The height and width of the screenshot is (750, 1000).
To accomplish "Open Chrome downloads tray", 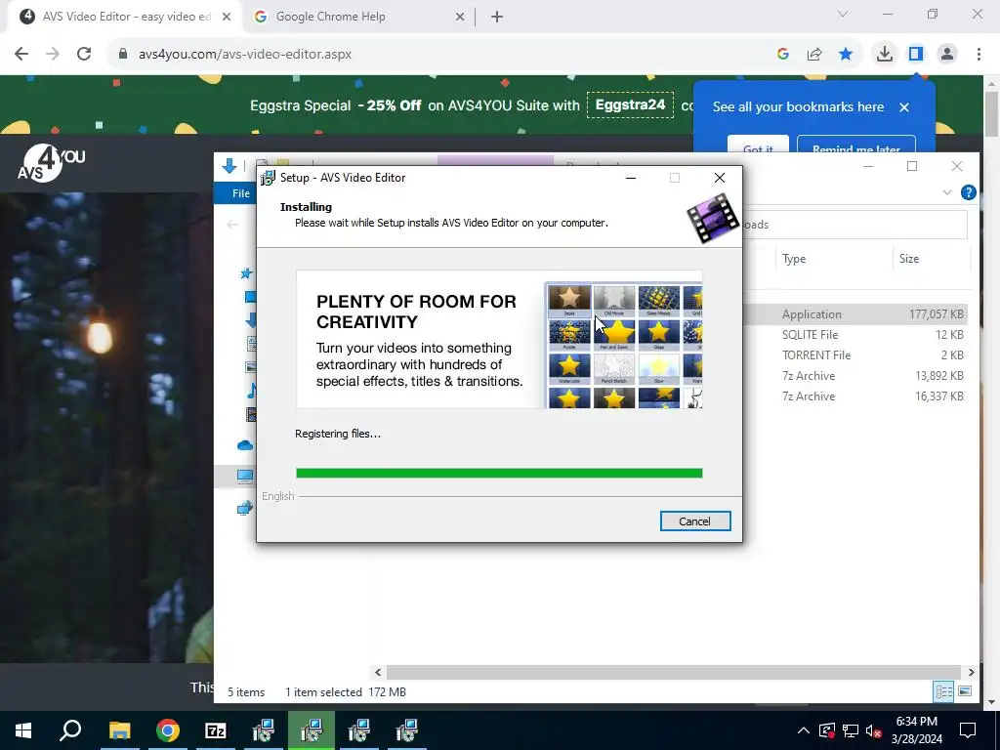I will 885,55.
